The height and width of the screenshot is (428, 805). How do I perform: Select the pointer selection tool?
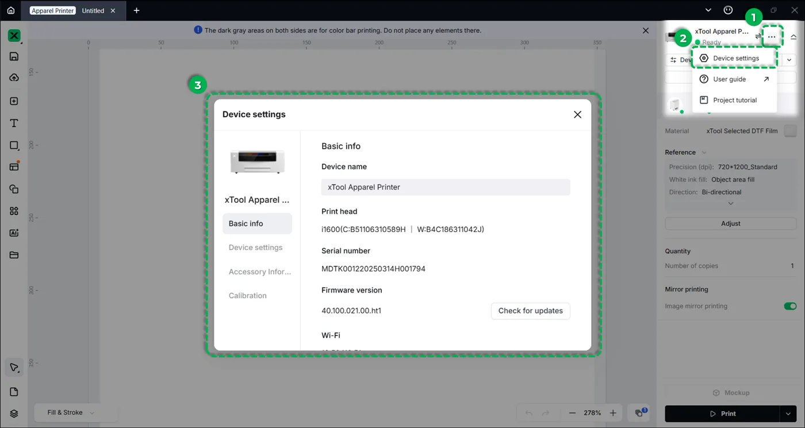pos(14,368)
